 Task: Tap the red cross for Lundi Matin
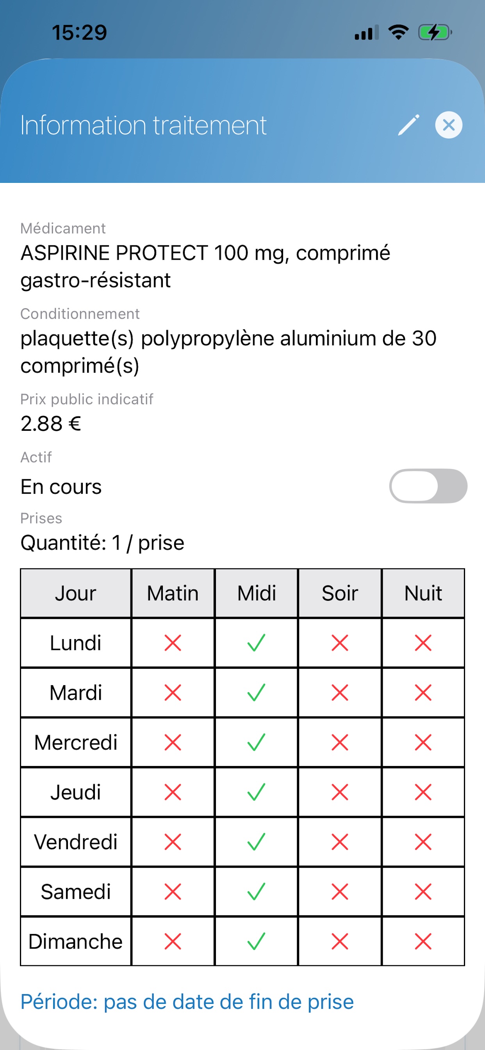pyautogui.click(x=173, y=643)
